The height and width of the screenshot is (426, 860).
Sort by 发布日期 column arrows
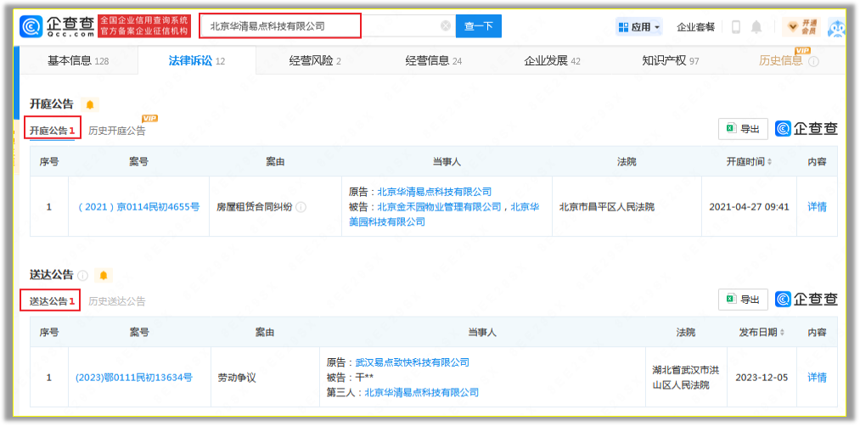pos(782,333)
